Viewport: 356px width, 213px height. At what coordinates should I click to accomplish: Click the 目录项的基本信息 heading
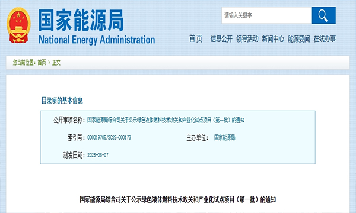62,101
